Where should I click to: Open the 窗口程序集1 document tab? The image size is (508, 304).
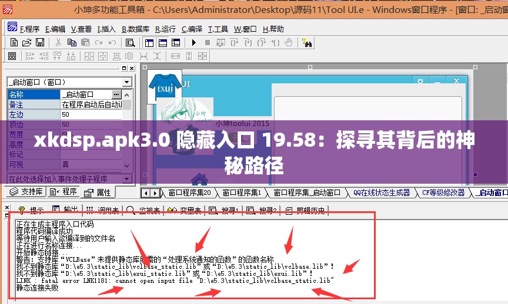242,192
